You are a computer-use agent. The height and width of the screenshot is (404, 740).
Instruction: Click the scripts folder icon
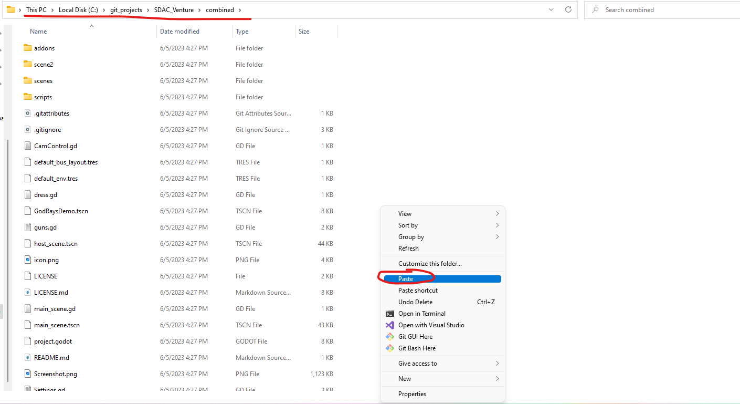(x=28, y=97)
